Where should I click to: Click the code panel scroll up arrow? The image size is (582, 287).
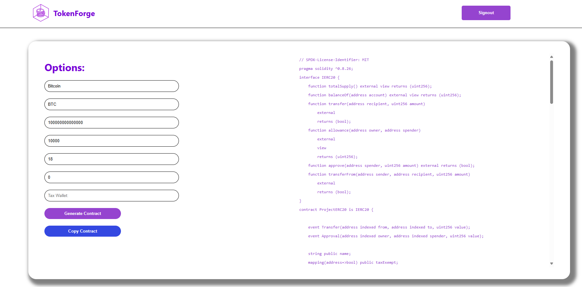551,57
